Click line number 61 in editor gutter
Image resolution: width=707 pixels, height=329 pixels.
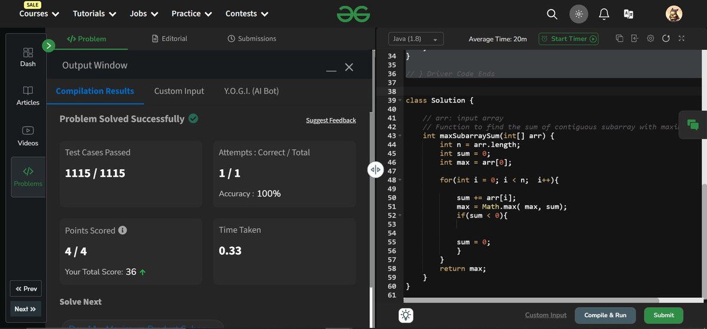tap(392, 295)
